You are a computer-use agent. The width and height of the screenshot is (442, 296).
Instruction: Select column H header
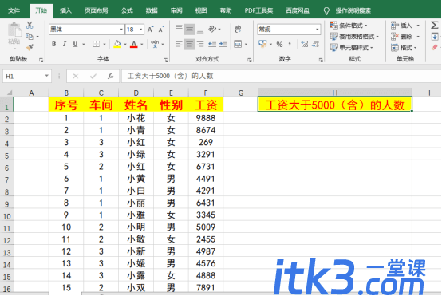pyautogui.click(x=335, y=93)
